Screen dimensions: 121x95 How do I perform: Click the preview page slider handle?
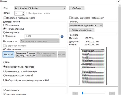click(83, 93)
